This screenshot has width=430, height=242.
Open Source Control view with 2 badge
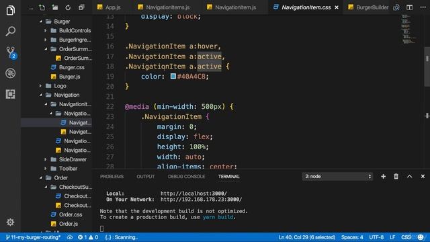(x=11, y=52)
